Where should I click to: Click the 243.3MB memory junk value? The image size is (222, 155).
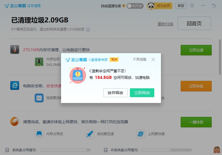53,65
